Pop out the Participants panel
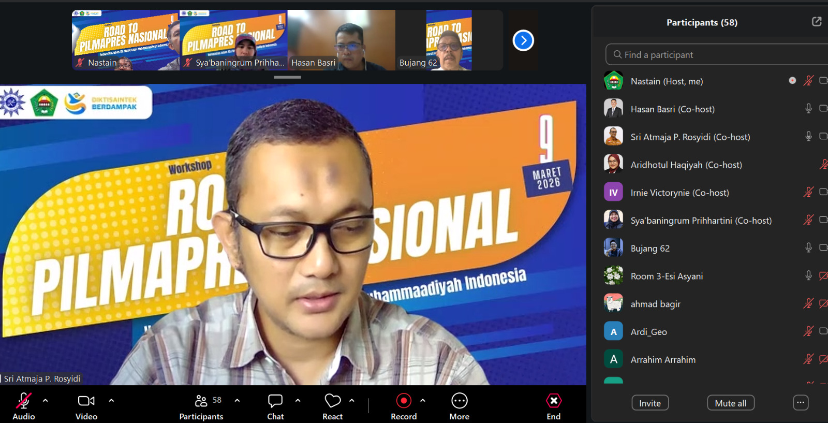This screenshot has height=423, width=828. (817, 22)
